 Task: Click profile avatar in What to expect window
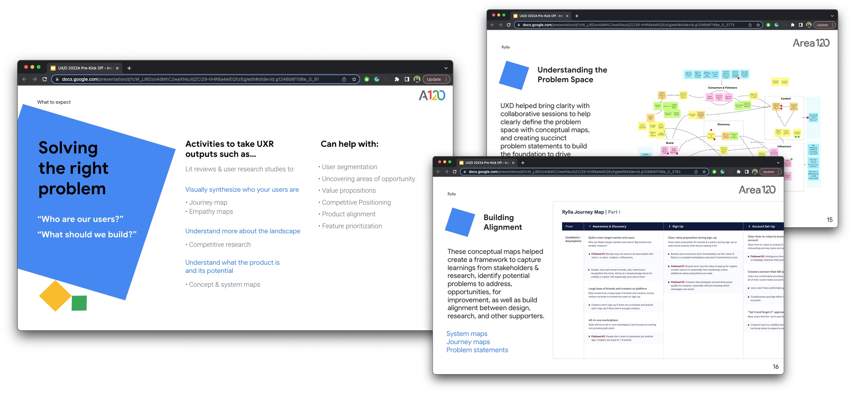click(417, 79)
